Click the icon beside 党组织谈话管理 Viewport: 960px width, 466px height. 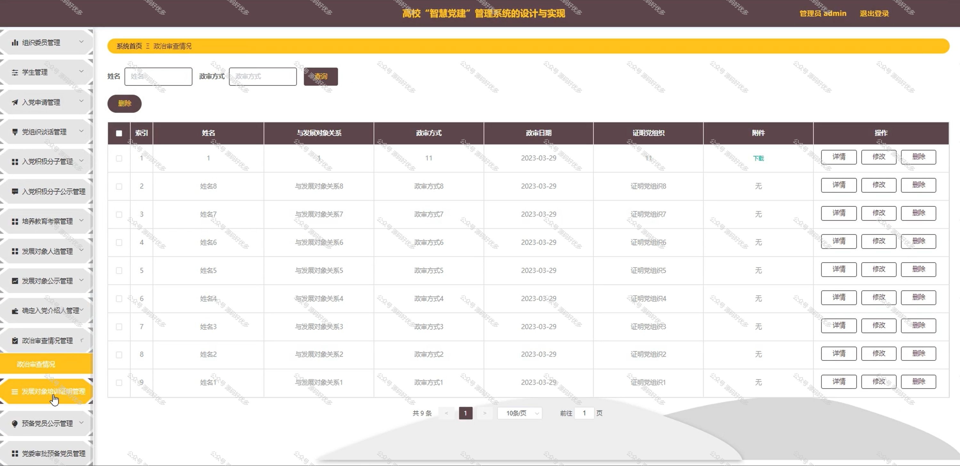tap(15, 132)
